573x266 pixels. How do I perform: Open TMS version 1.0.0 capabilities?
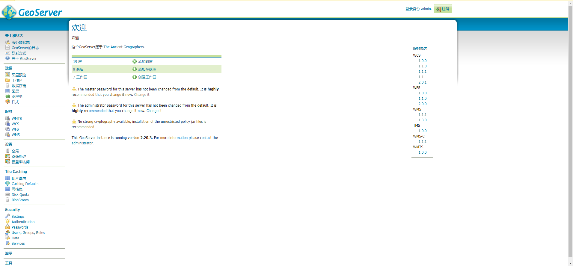pos(423,131)
